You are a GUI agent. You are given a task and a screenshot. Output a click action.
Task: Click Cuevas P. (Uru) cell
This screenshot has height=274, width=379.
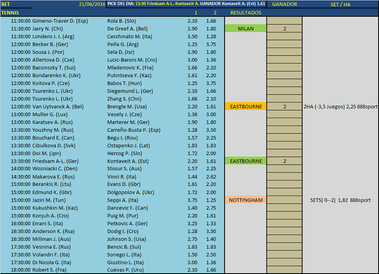click(x=125, y=270)
